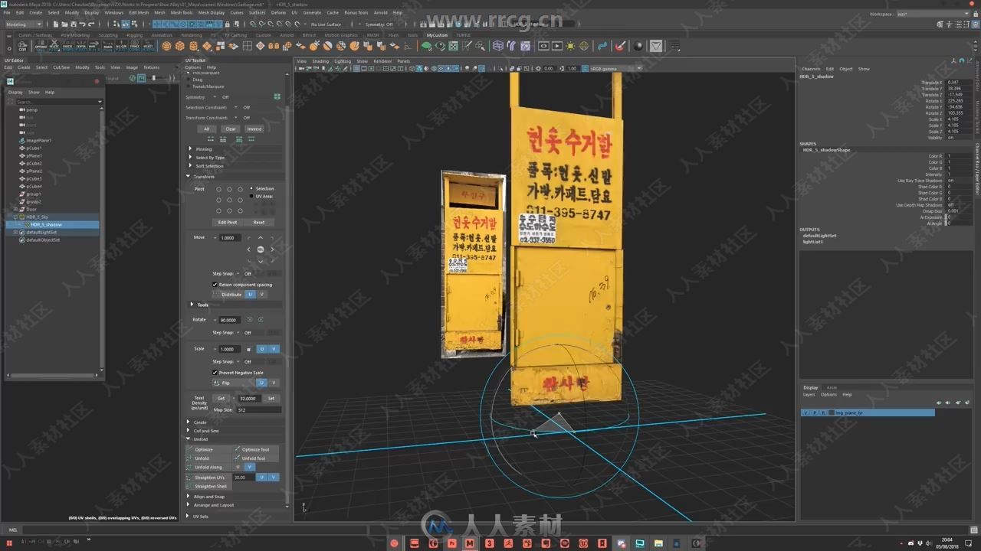Click the Optimize Tool button
This screenshot has width=981, height=551.
(256, 449)
